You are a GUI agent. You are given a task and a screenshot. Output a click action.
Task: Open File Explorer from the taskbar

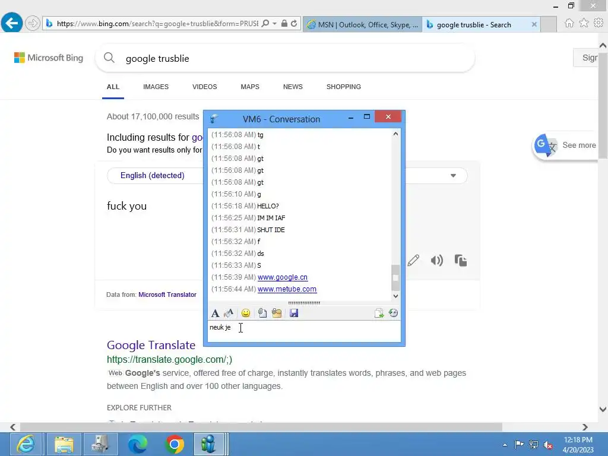pyautogui.click(x=64, y=444)
